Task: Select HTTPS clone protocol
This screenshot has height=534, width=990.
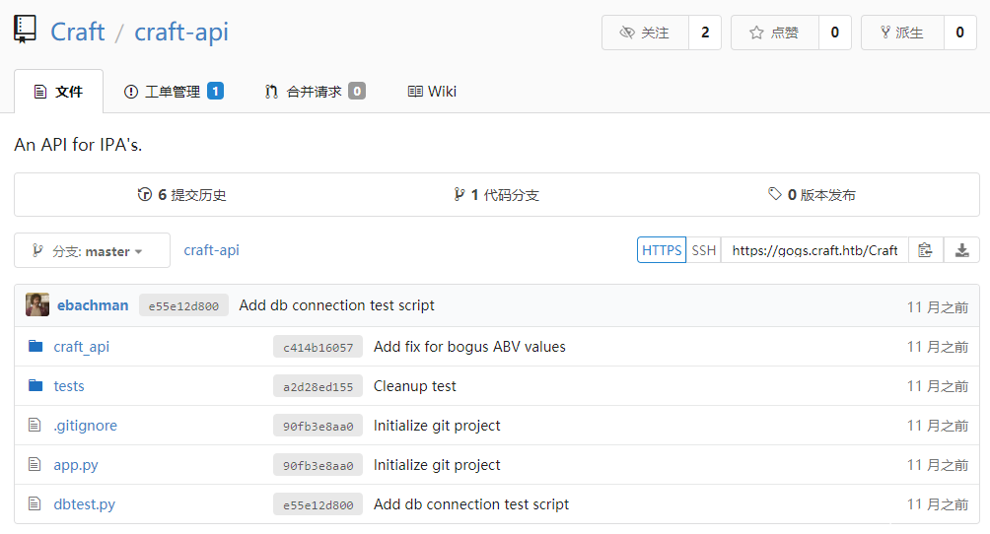Action: tap(662, 250)
